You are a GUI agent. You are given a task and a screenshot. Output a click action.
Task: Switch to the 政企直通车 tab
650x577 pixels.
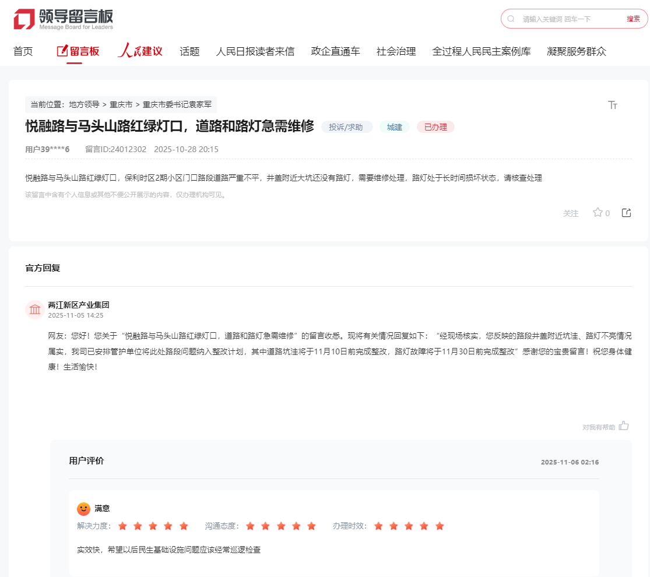(335, 51)
